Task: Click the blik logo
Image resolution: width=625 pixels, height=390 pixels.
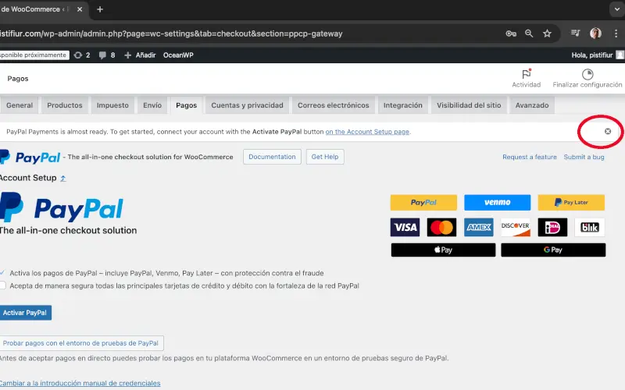Action: pos(590,227)
